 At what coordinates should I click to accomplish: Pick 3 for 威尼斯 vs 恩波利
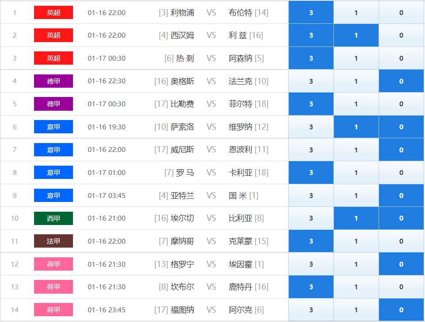tap(311, 150)
